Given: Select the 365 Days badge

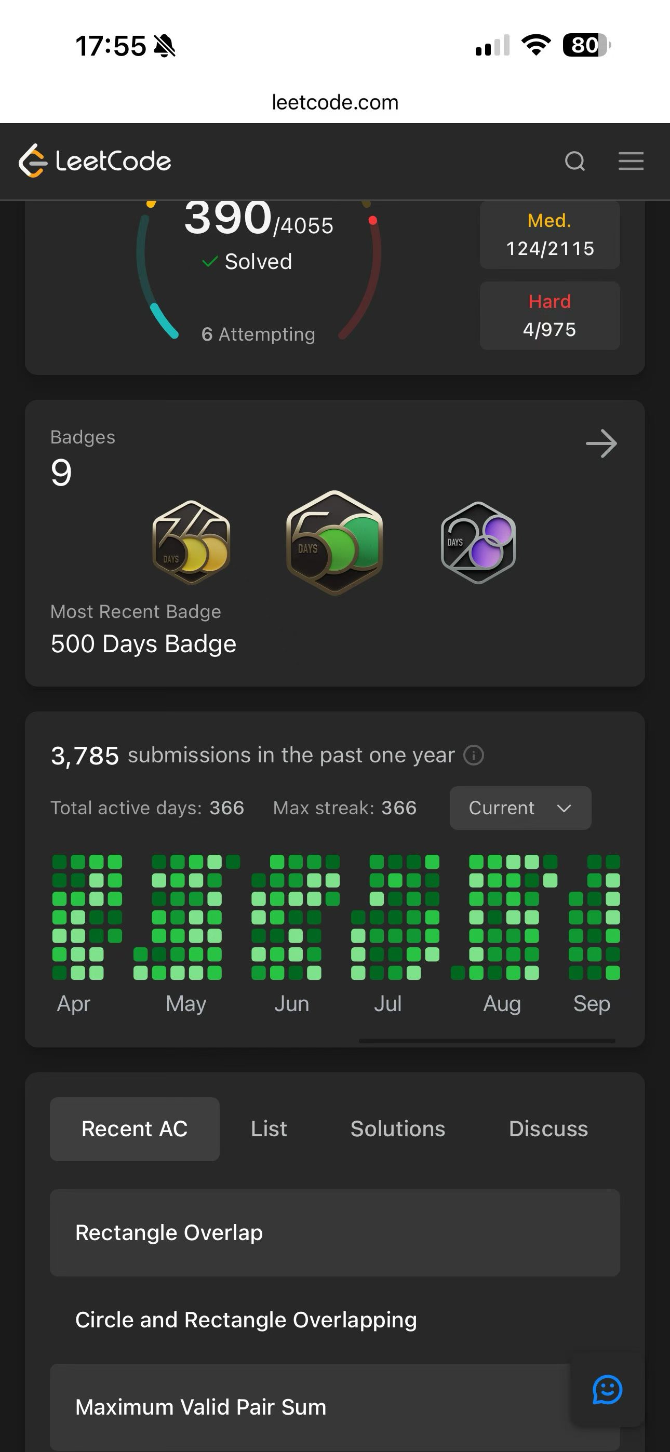Looking at the screenshot, I should click(x=191, y=542).
